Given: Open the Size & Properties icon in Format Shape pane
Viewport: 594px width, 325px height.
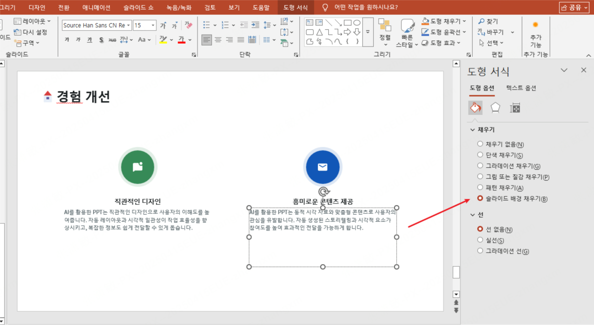Looking at the screenshot, I should point(515,108).
